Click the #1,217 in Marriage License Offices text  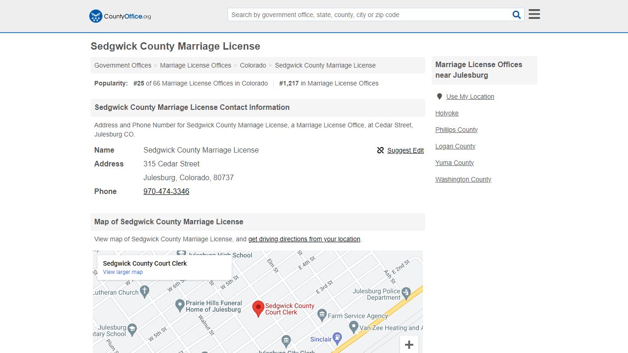(329, 83)
